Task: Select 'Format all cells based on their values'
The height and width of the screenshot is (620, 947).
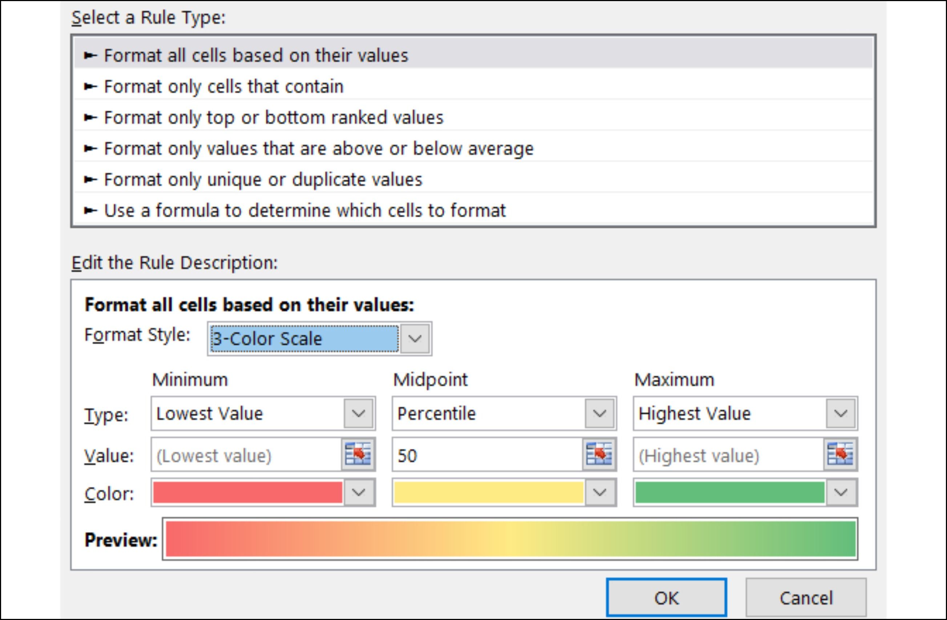Action: tap(256, 55)
